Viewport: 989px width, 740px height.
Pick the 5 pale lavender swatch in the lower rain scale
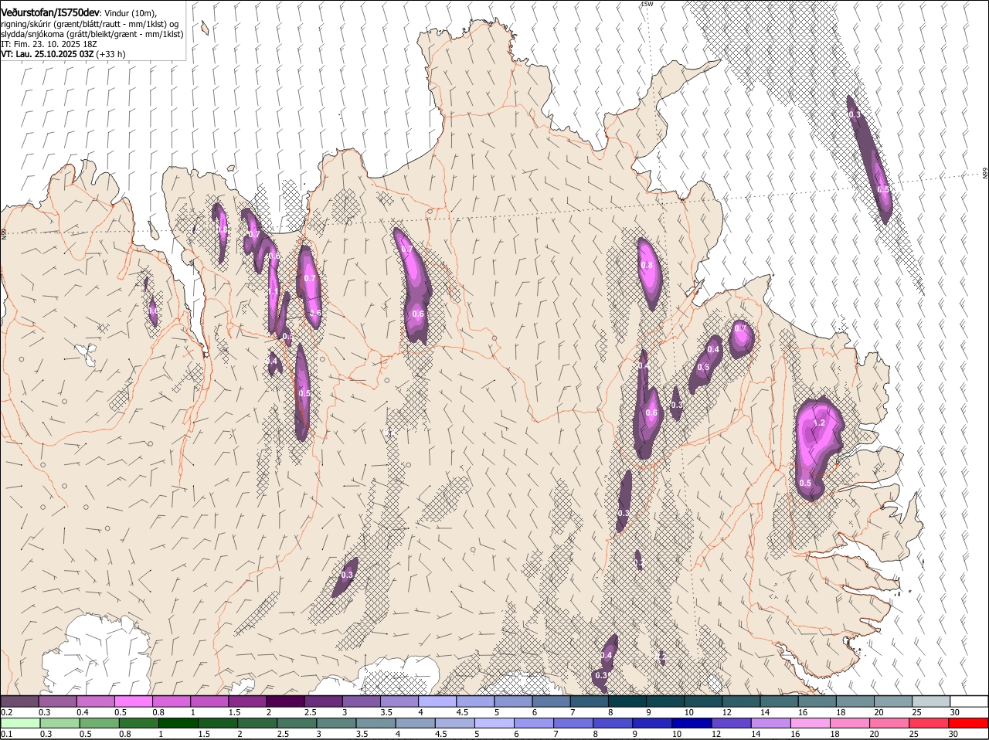(494, 723)
